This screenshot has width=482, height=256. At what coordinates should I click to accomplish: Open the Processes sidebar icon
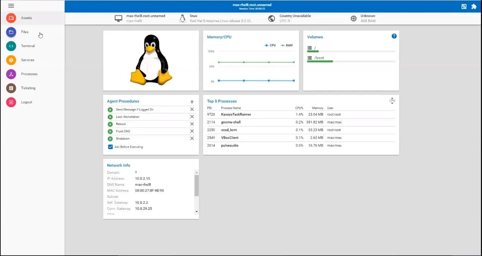[11, 74]
